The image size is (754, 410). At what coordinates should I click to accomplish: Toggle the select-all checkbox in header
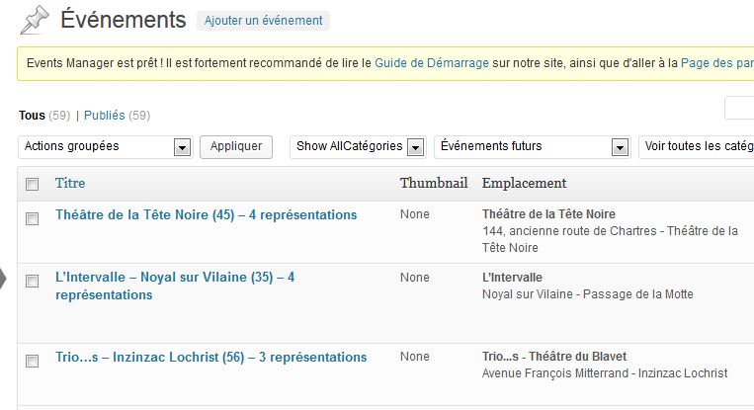pos(33,184)
